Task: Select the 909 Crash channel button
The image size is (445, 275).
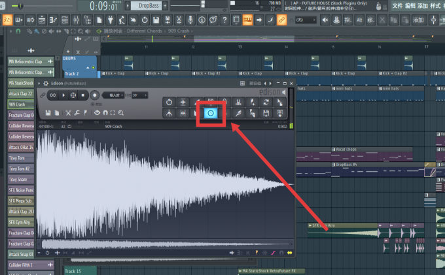Action: pos(21,105)
